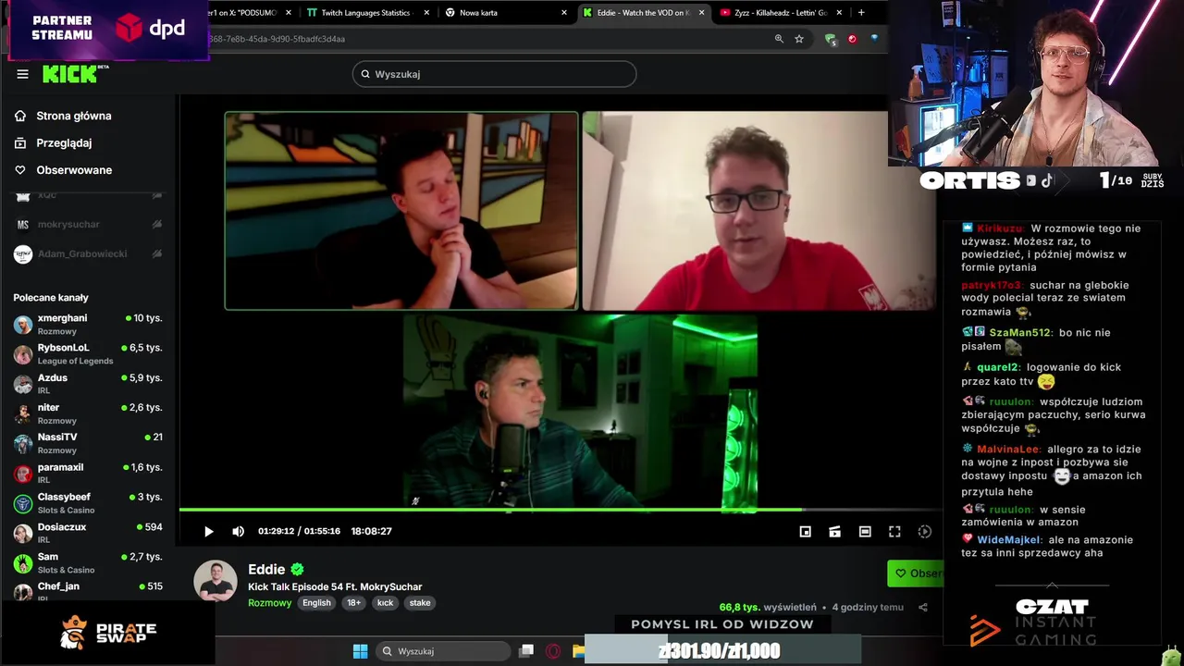Screen dimensions: 1184x666
Task: Follow Eddie with the green Obserwuj button
Action: tap(915, 573)
